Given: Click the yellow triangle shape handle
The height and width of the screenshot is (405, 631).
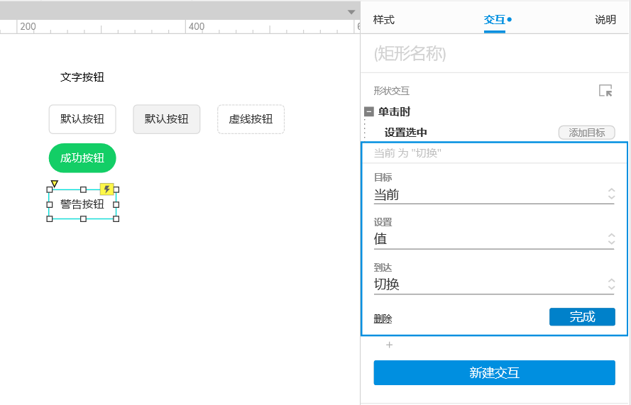Looking at the screenshot, I should [55, 184].
